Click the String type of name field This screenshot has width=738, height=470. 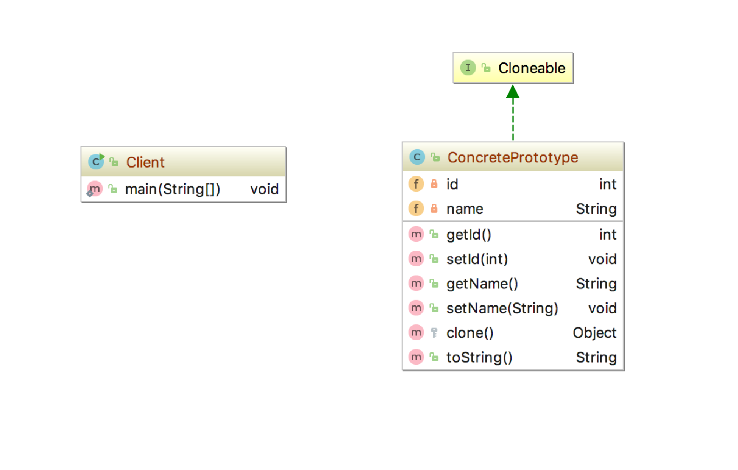click(596, 209)
